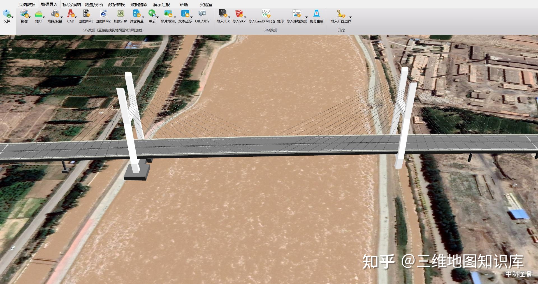538x284 pixels.
Task: Expand the 导入开挖边界 dropdown arrow
Action: [x=351, y=17]
